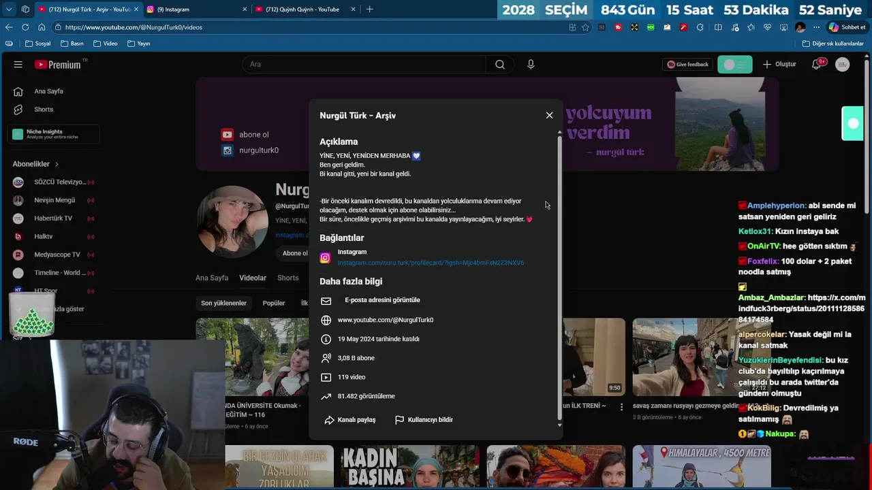Open the HIMALAYALAR 4500 METRE video thumbnail
This screenshot has width=872, height=490.
[701, 466]
